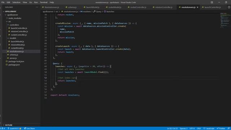This screenshot has width=231, height=130.
Task: Click apolloserver in the breadcrumb
Action: coord(48,12)
